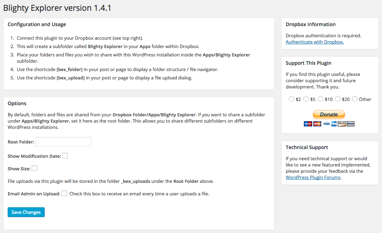The width and height of the screenshot is (382, 233).
Task: Click the Maestro card icon
Action: tap(308, 124)
